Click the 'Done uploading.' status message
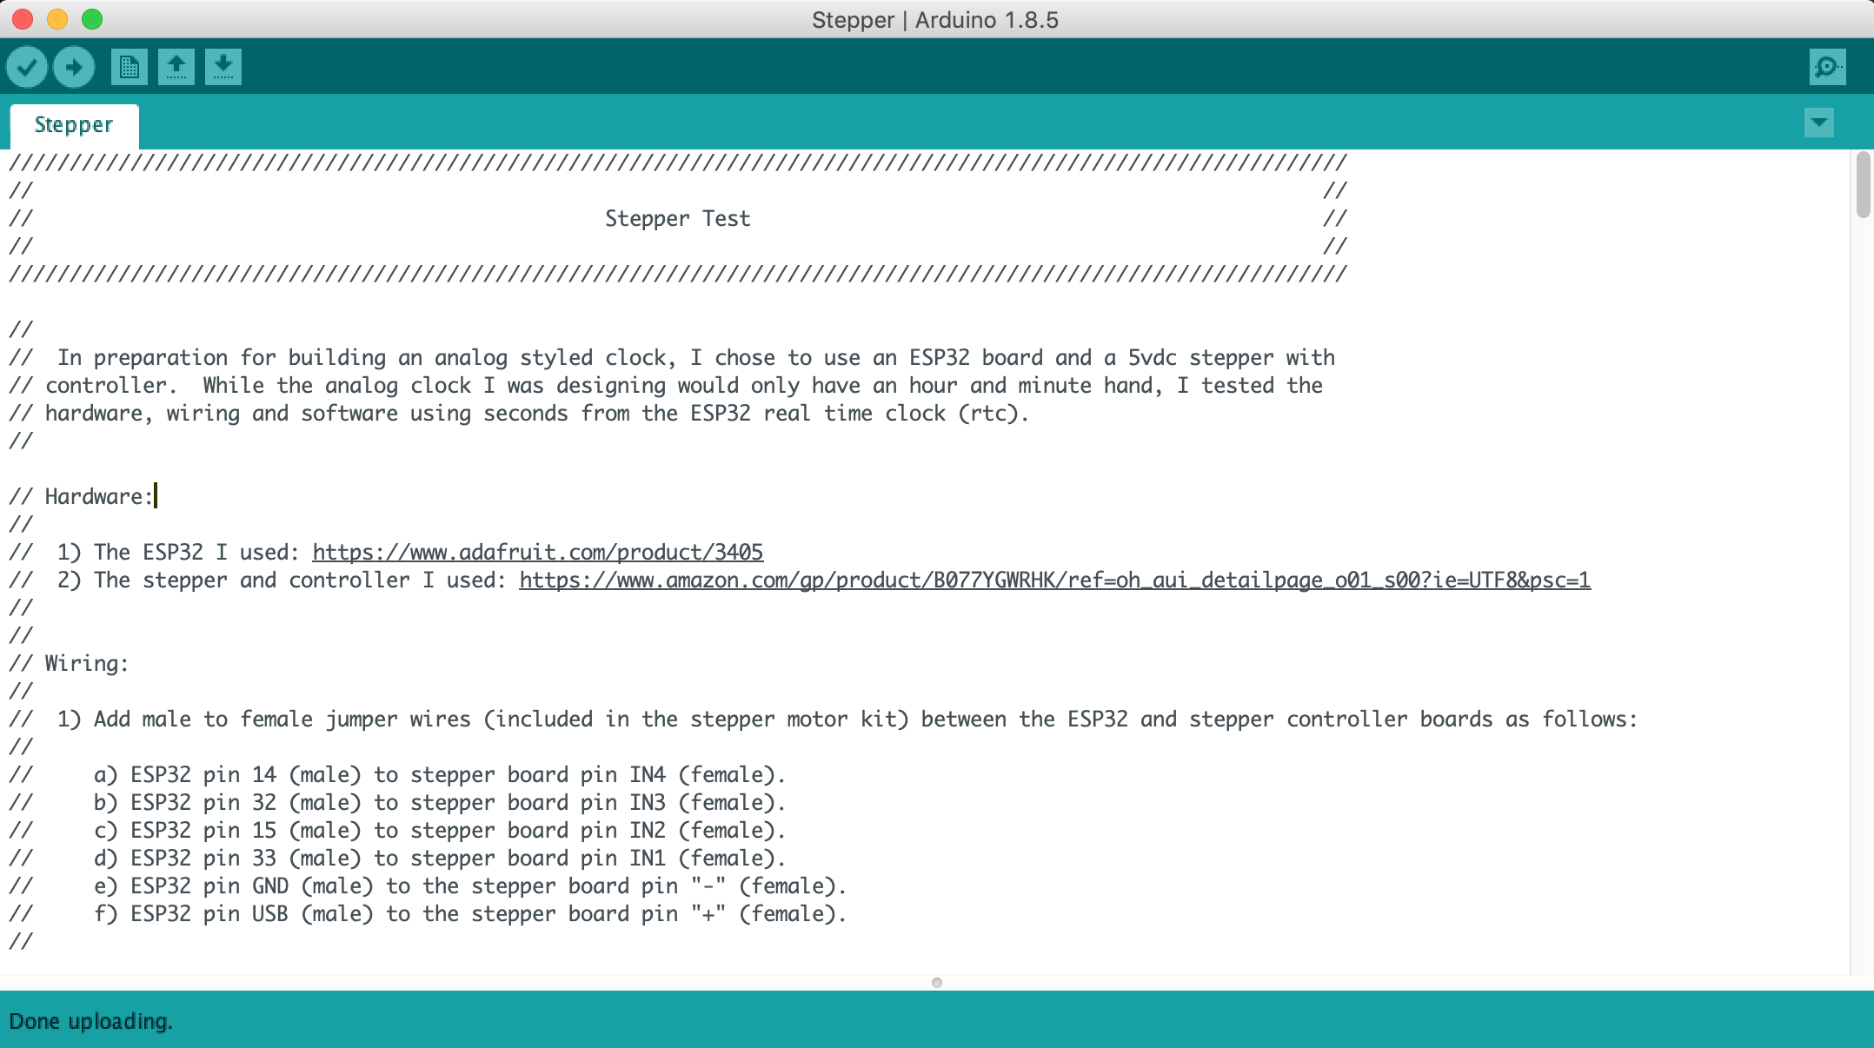1874x1048 pixels. pos(91,1021)
